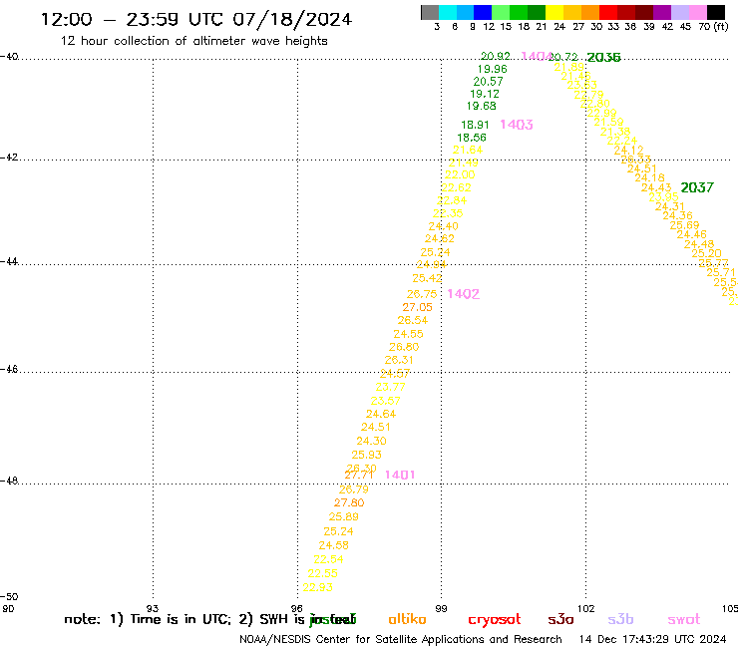
Task: Click wave height value 18.91
Action: click(475, 125)
